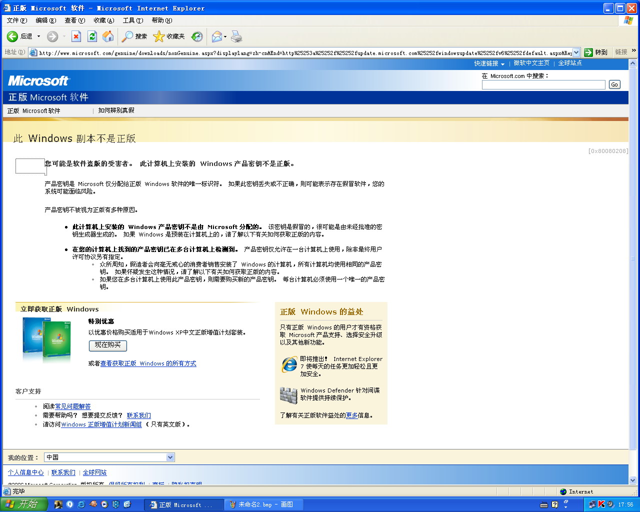The width and height of the screenshot is (640, 512).
Task: Select the 如何辨别真假 navigation tab
Action: click(x=116, y=110)
